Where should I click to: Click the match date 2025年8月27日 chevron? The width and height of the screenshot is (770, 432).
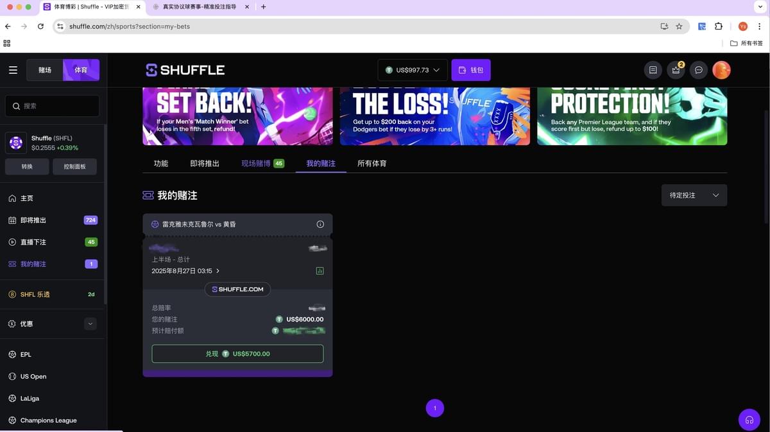click(x=218, y=271)
